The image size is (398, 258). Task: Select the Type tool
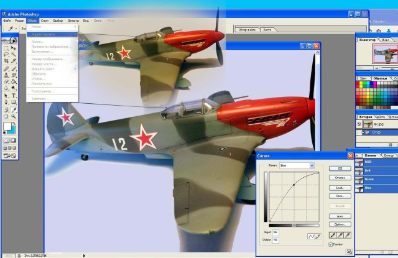pos(14,94)
